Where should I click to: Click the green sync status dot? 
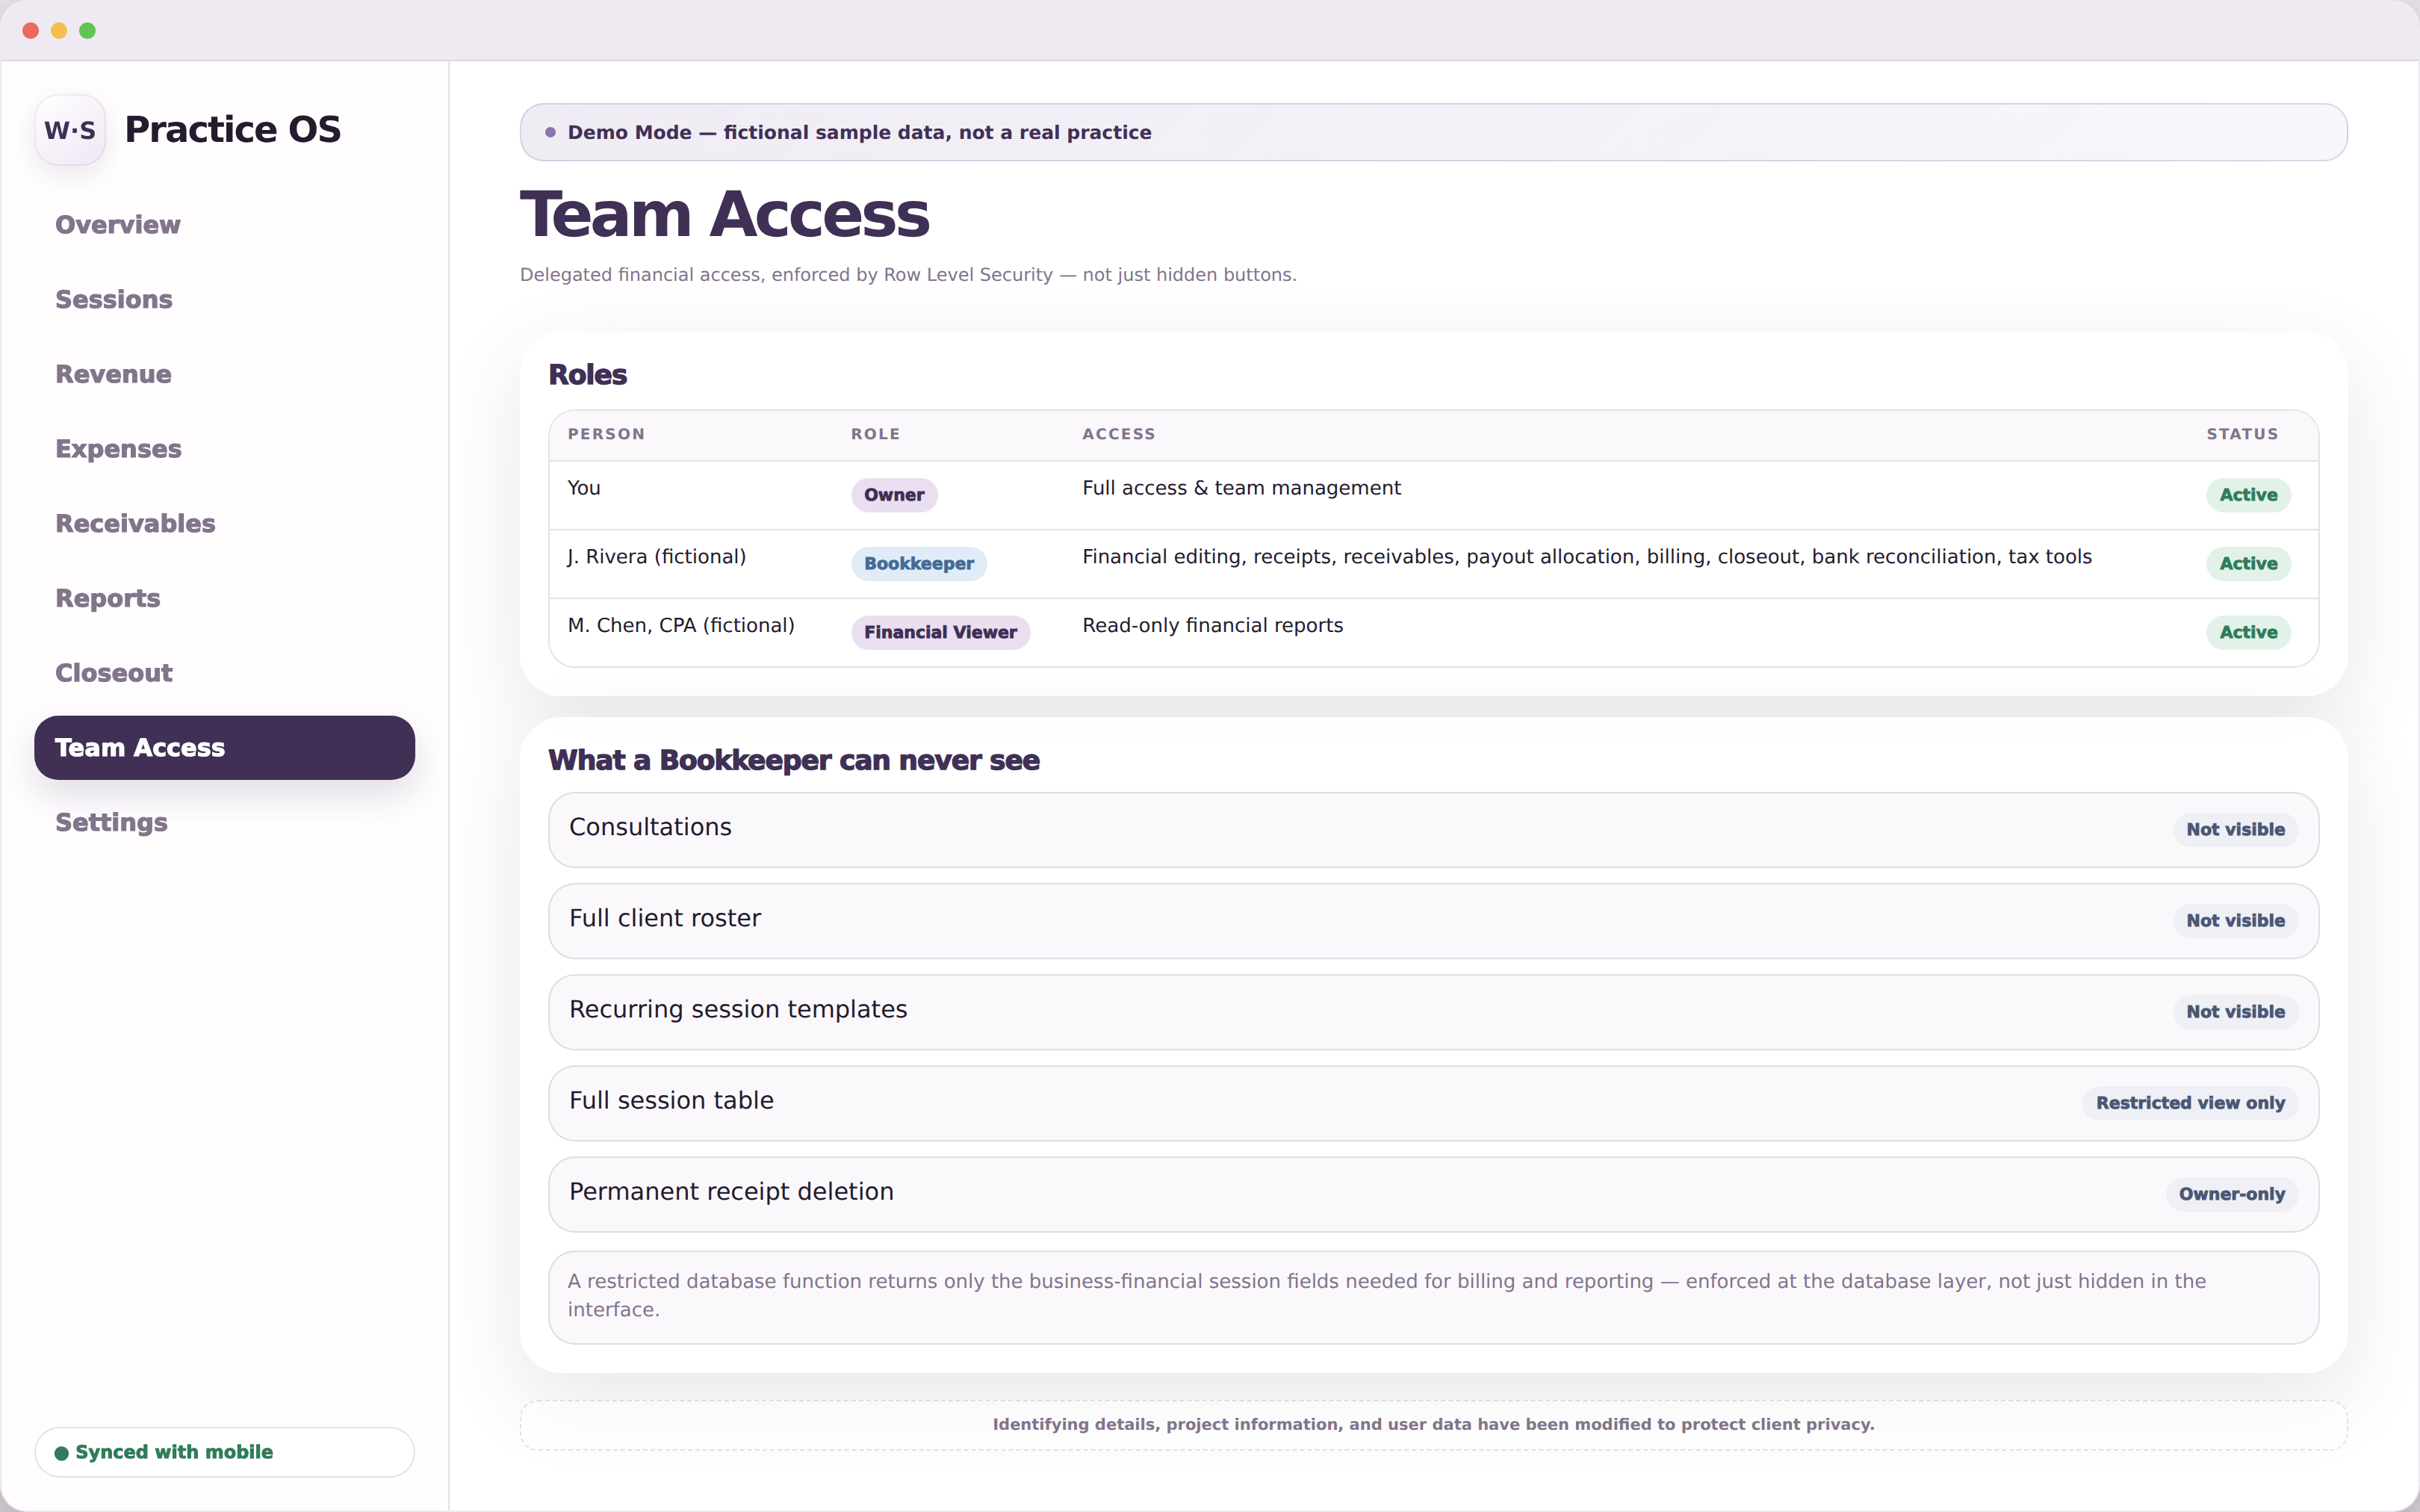click(61, 1452)
